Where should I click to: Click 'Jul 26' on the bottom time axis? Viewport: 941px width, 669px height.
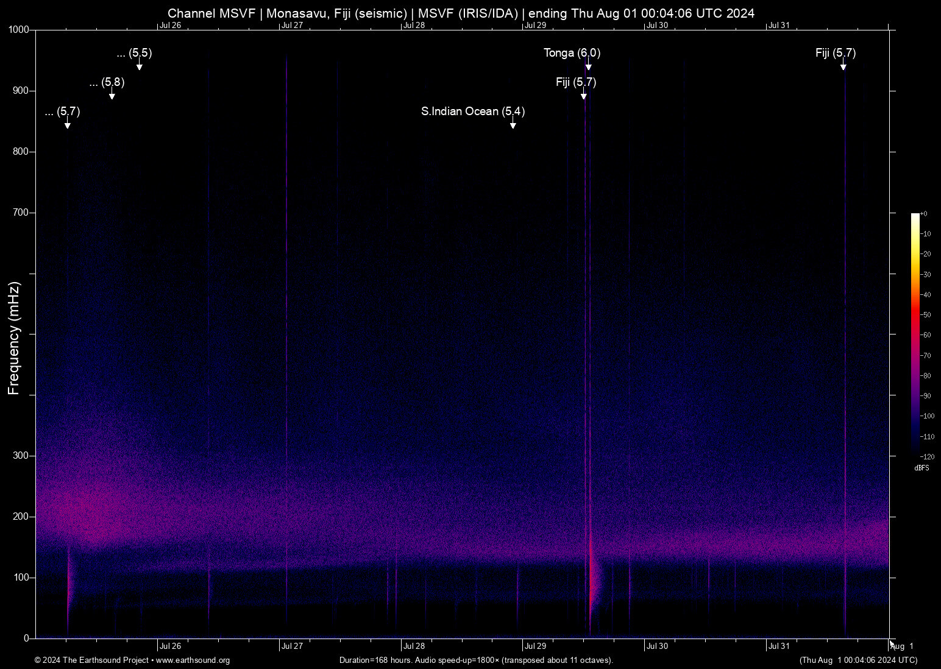coord(170,646)
